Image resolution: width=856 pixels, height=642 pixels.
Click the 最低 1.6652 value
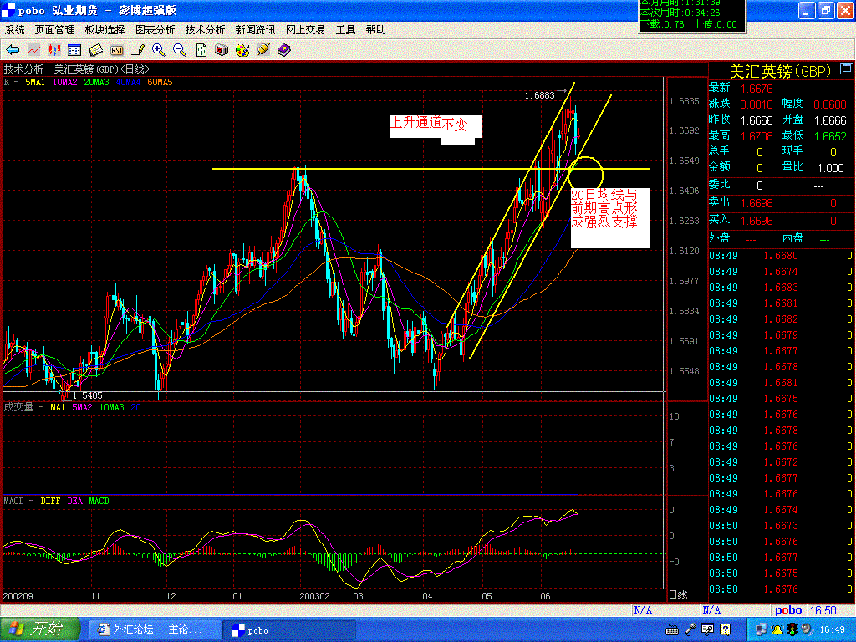[x=830, y=136]
